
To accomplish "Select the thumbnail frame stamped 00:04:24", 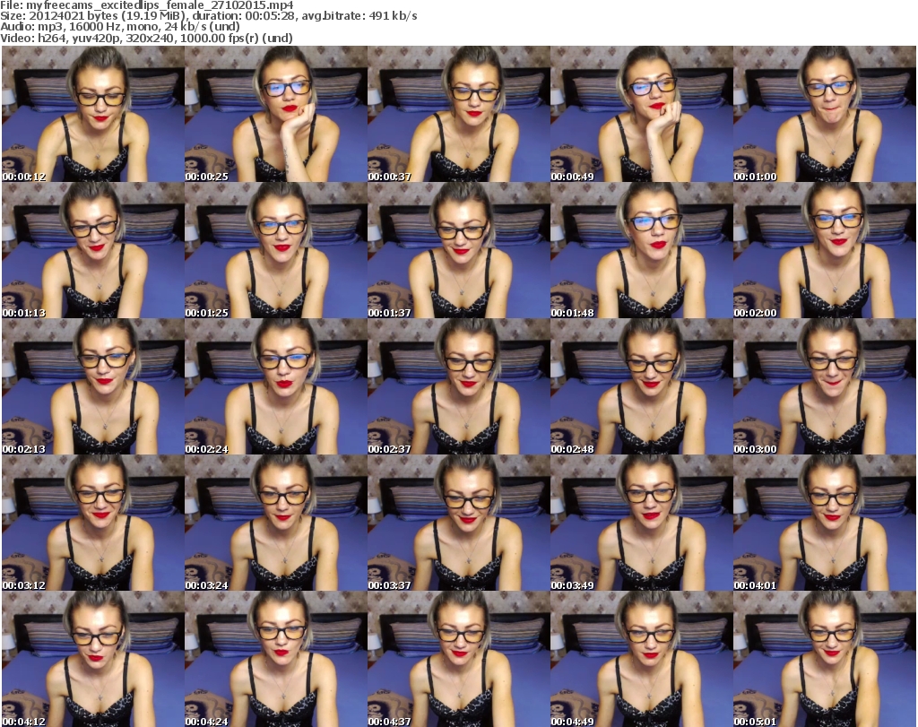I will click(x=276, y=659).
